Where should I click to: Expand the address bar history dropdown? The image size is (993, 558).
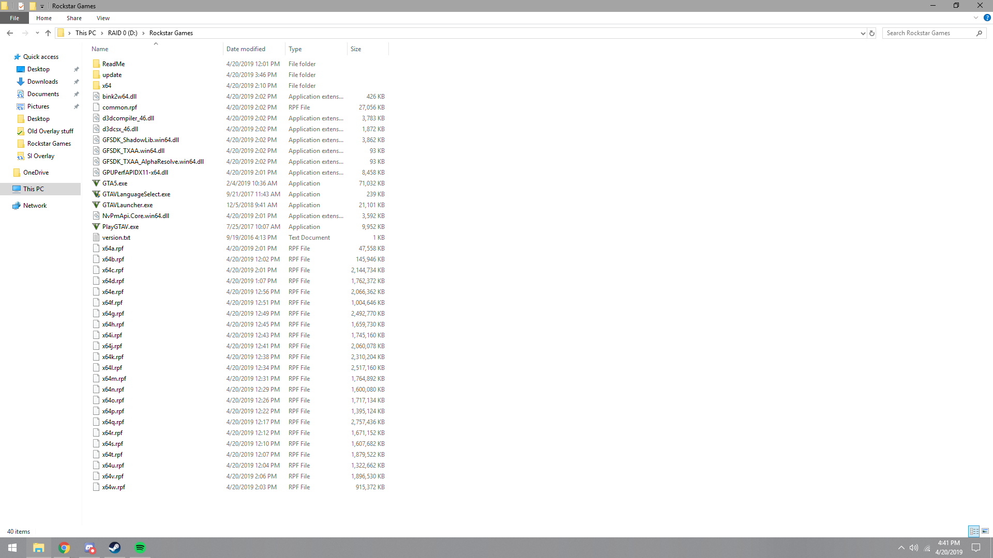pyautogui.click(x=863, y=33)
